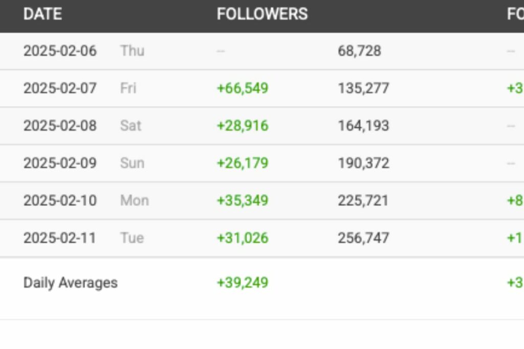Click the +26,179 follower gain value
Screen dimensions: 524x349
point(243,163)
